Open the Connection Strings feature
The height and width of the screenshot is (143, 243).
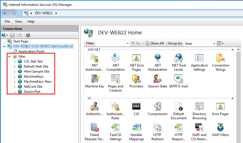[x=220, y=58]
